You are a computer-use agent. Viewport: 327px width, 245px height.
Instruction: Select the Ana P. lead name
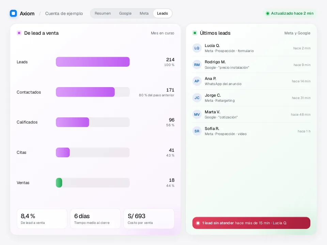[x=211, y=79]
